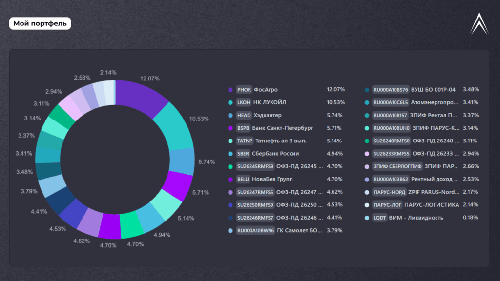Click the 3.11% chart label
The image size is (500, 281).
pyautogui.click(x=42, y=103)
